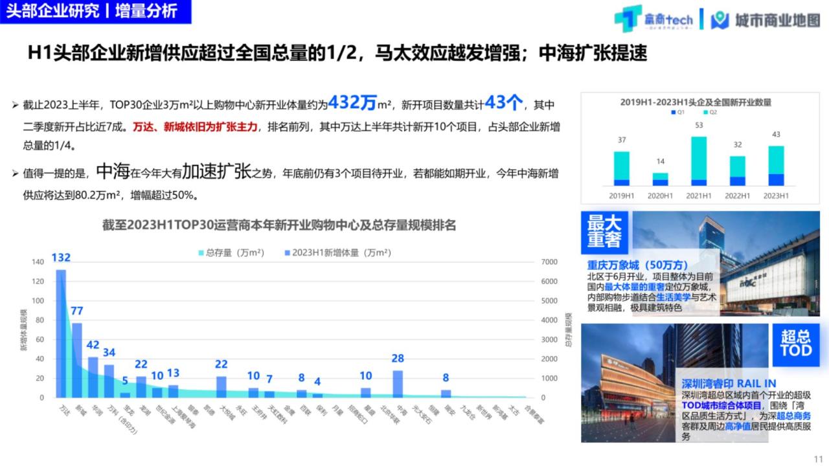
Task: Click the Q2 legend marker
Action: 705,113
